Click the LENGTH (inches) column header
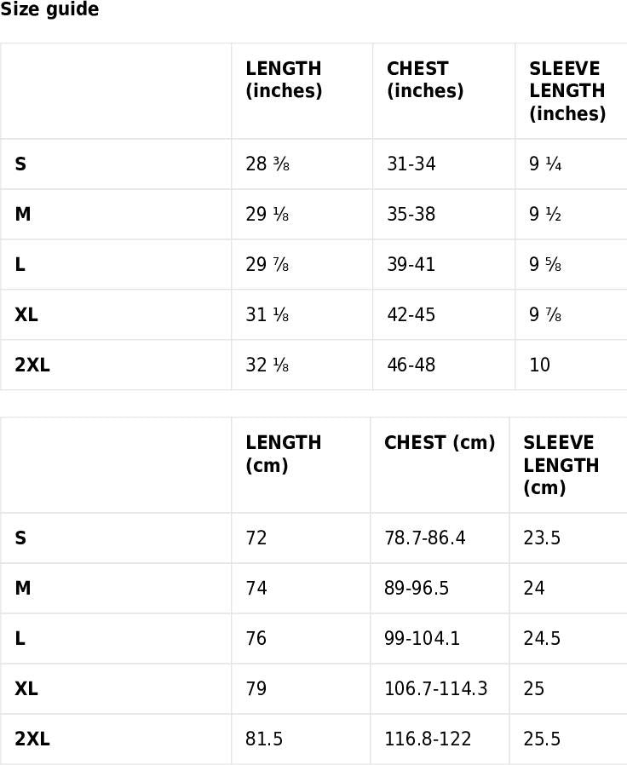Viewport: 627px width, 765px height. [x=284, y=80]
